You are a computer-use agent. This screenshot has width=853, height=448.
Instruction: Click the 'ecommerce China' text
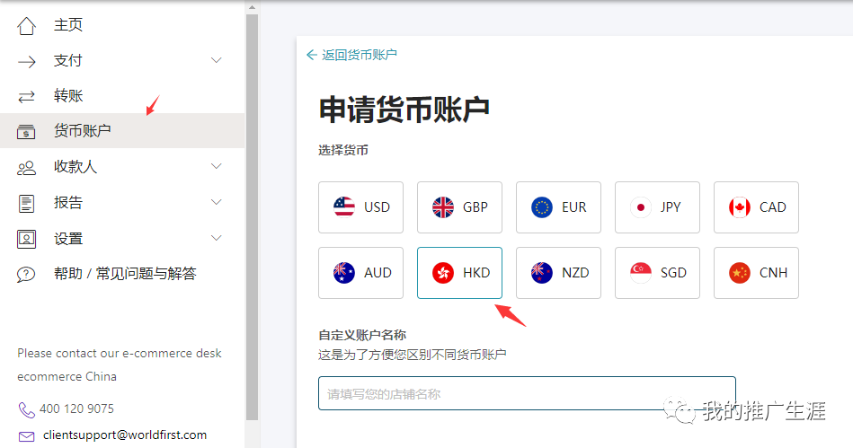pyautogui.click(x=67, y=376)
